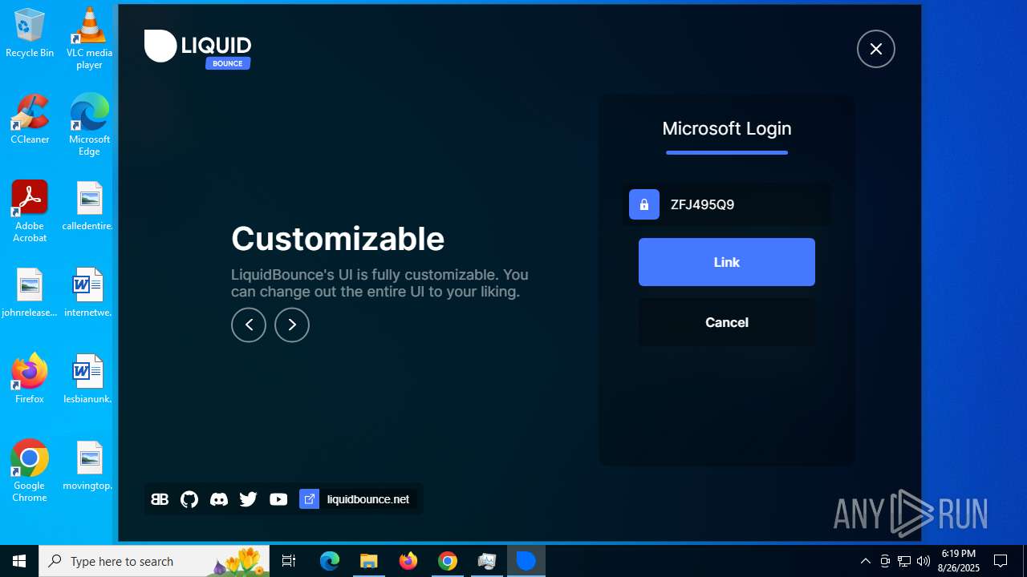
Task: Open the Windows Start menu
Action: [19, 561]
